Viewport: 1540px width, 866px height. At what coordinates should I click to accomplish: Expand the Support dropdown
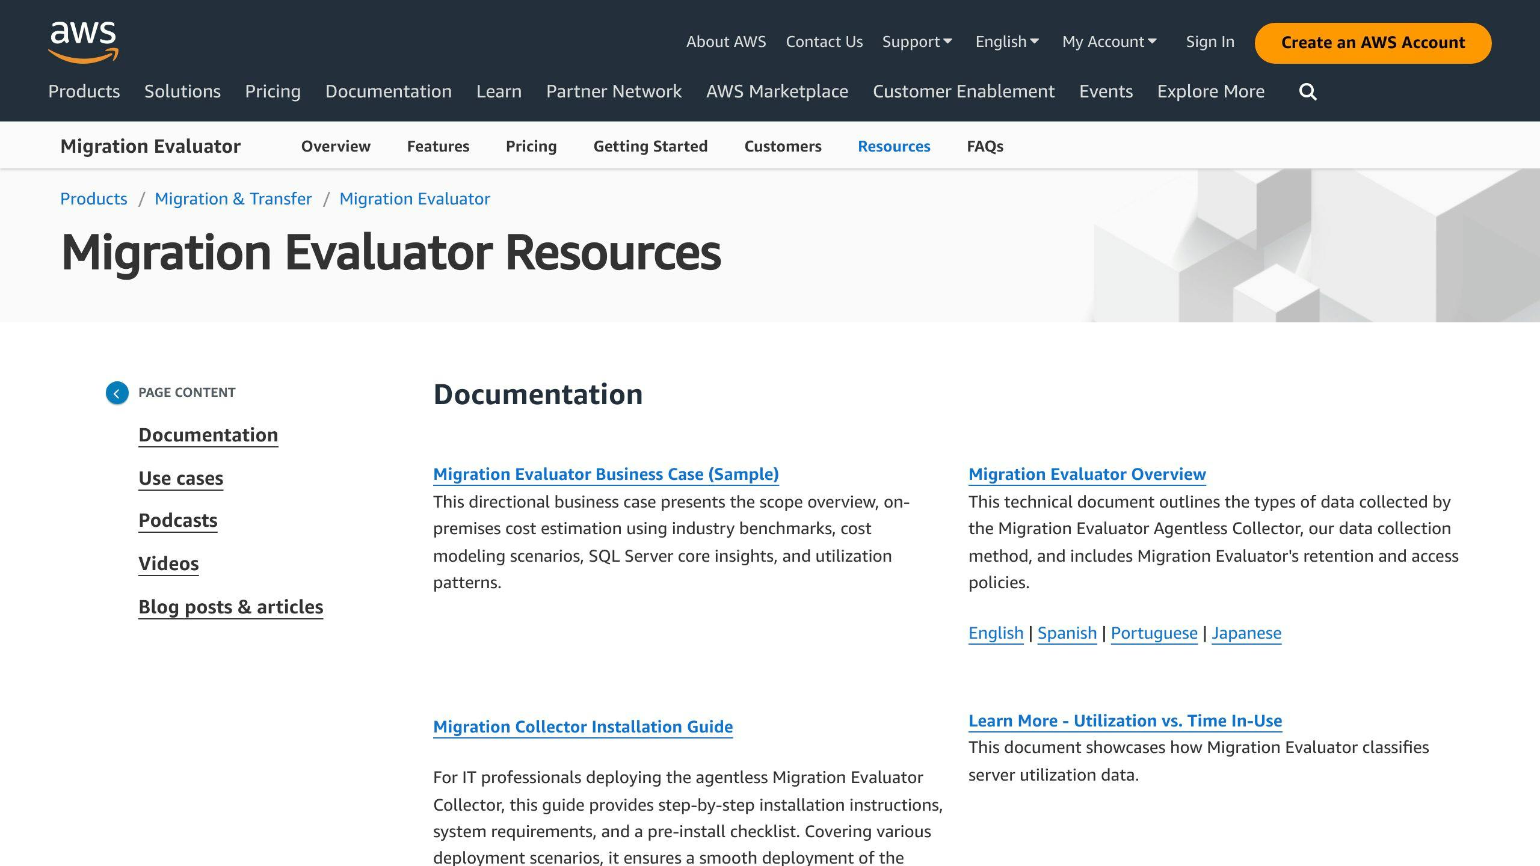(917, 41)
